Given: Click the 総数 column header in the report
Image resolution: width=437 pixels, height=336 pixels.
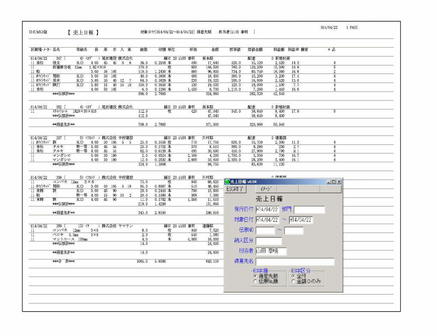Looking at the screenshot, I should click(x=144, y=50).
